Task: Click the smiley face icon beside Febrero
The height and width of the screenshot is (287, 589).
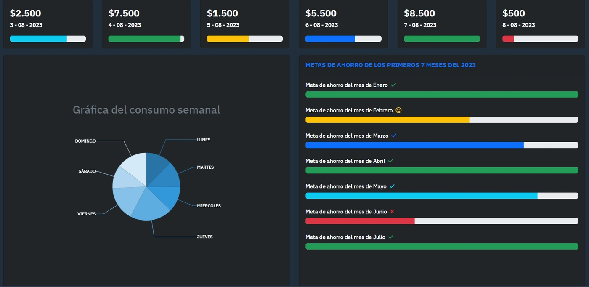Action: (x=398, y=110)
